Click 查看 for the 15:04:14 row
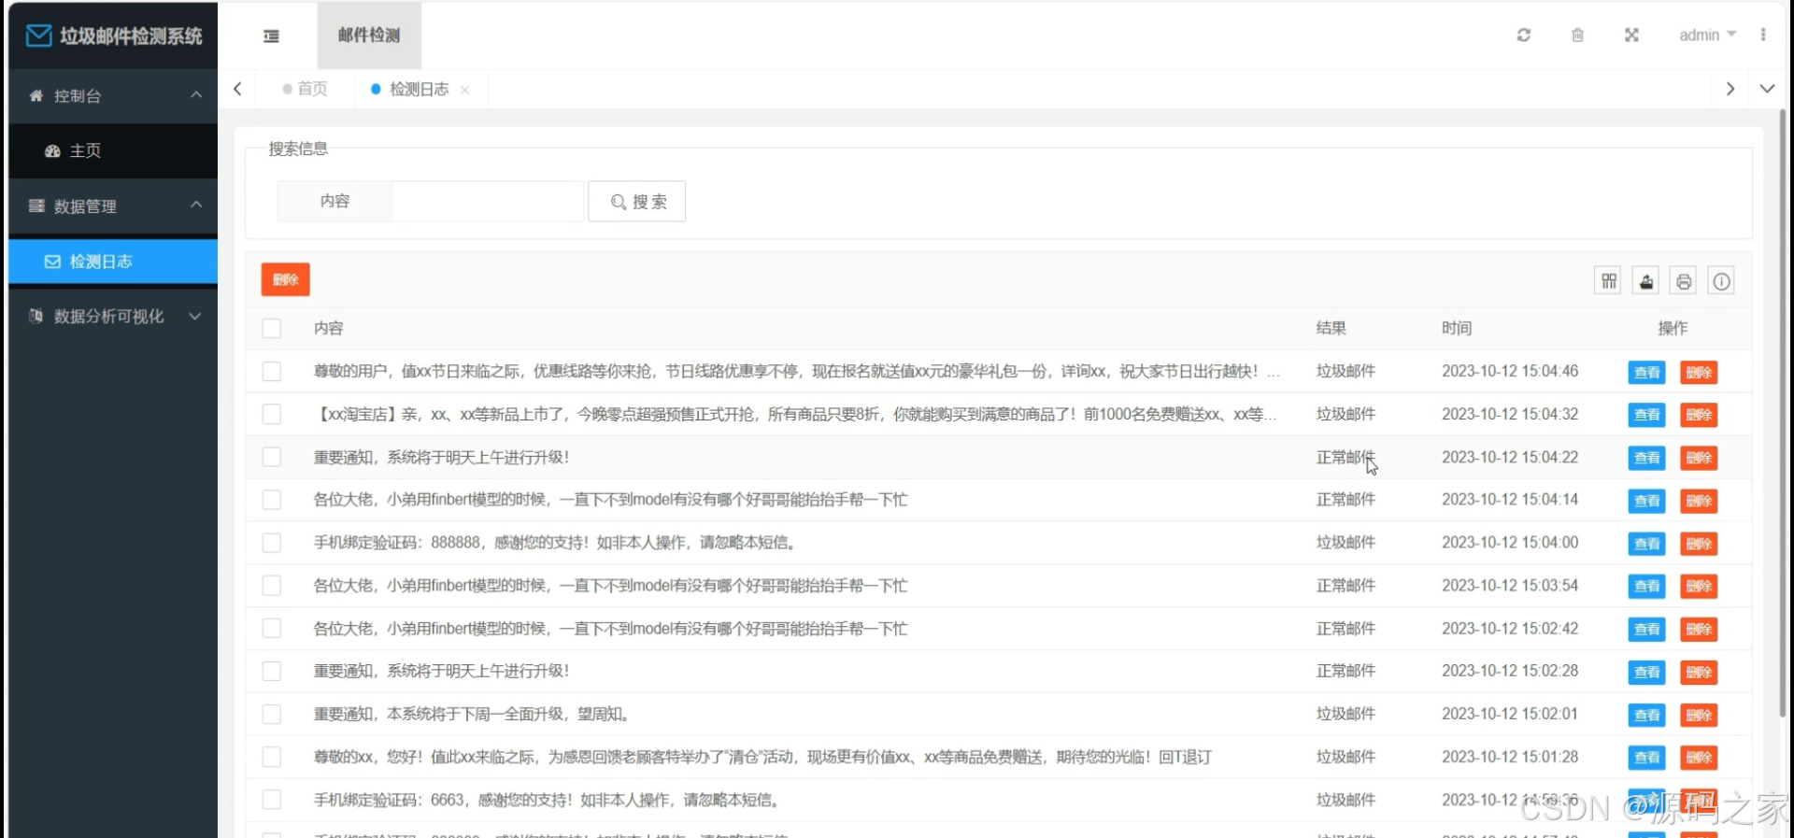Screen dimensions: 1794x838 (x=1646, y=501)
